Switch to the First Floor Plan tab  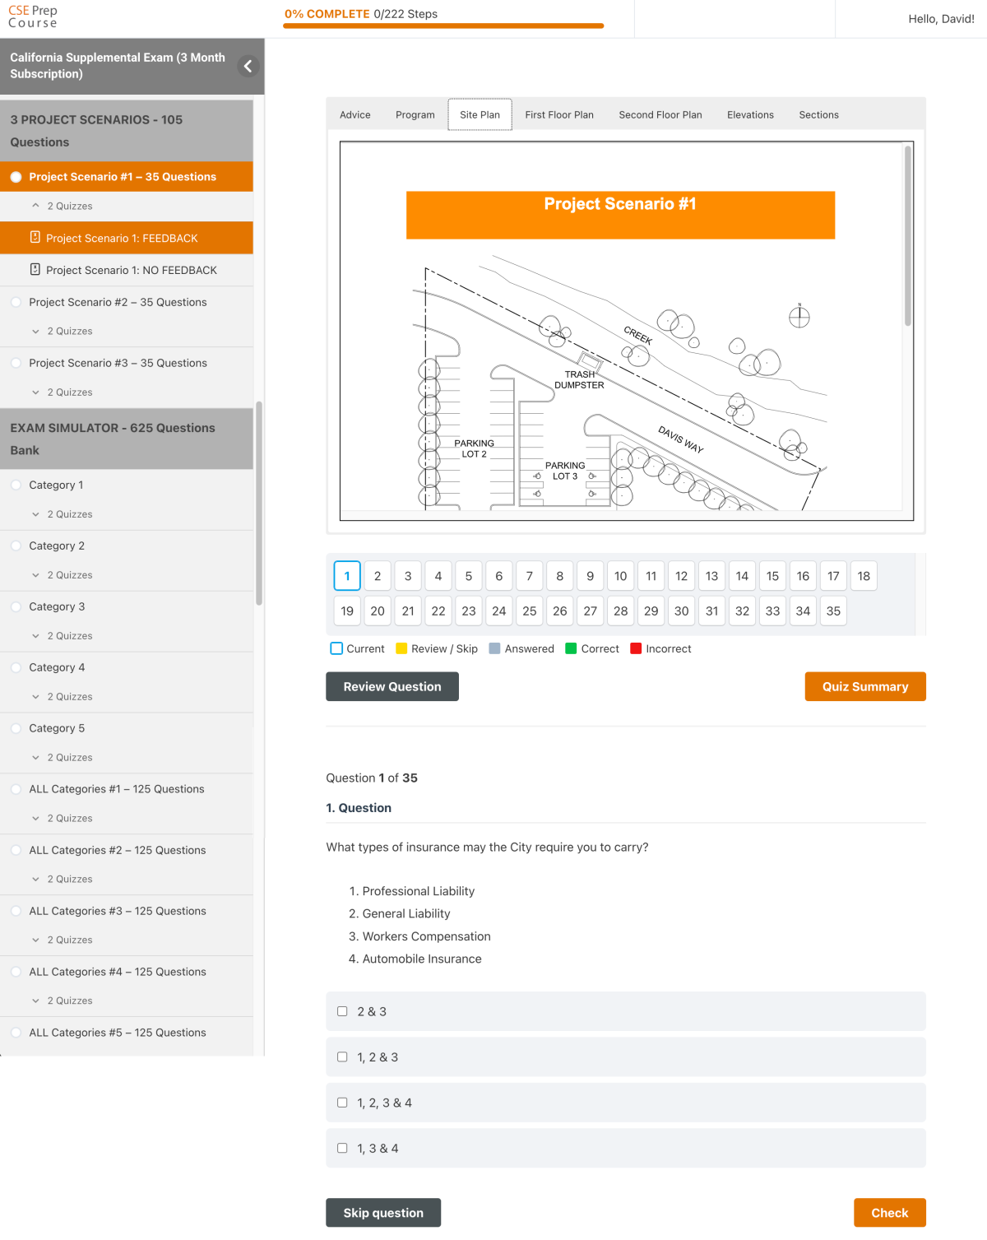coord(559,114)
